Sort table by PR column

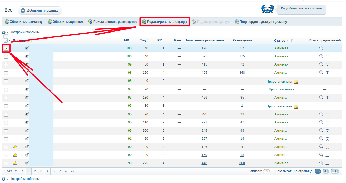161,40
